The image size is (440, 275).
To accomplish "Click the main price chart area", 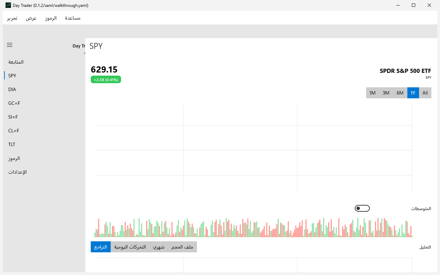I will pos(253,148).
